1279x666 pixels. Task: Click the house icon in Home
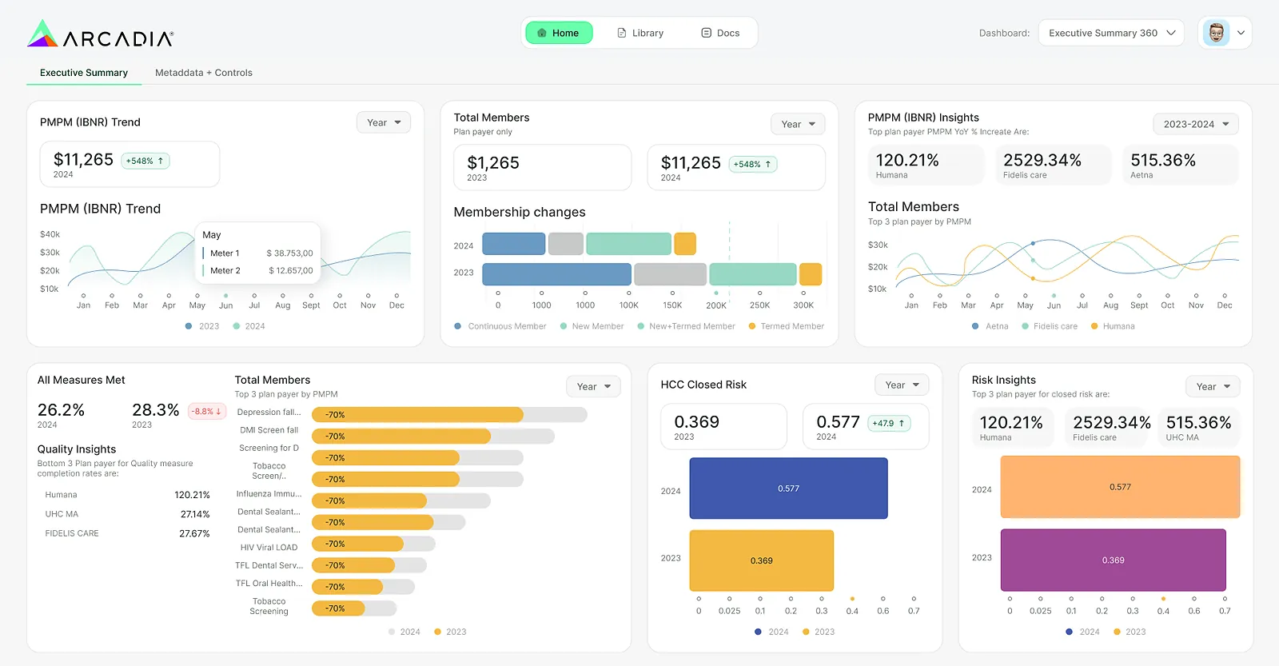542,33
